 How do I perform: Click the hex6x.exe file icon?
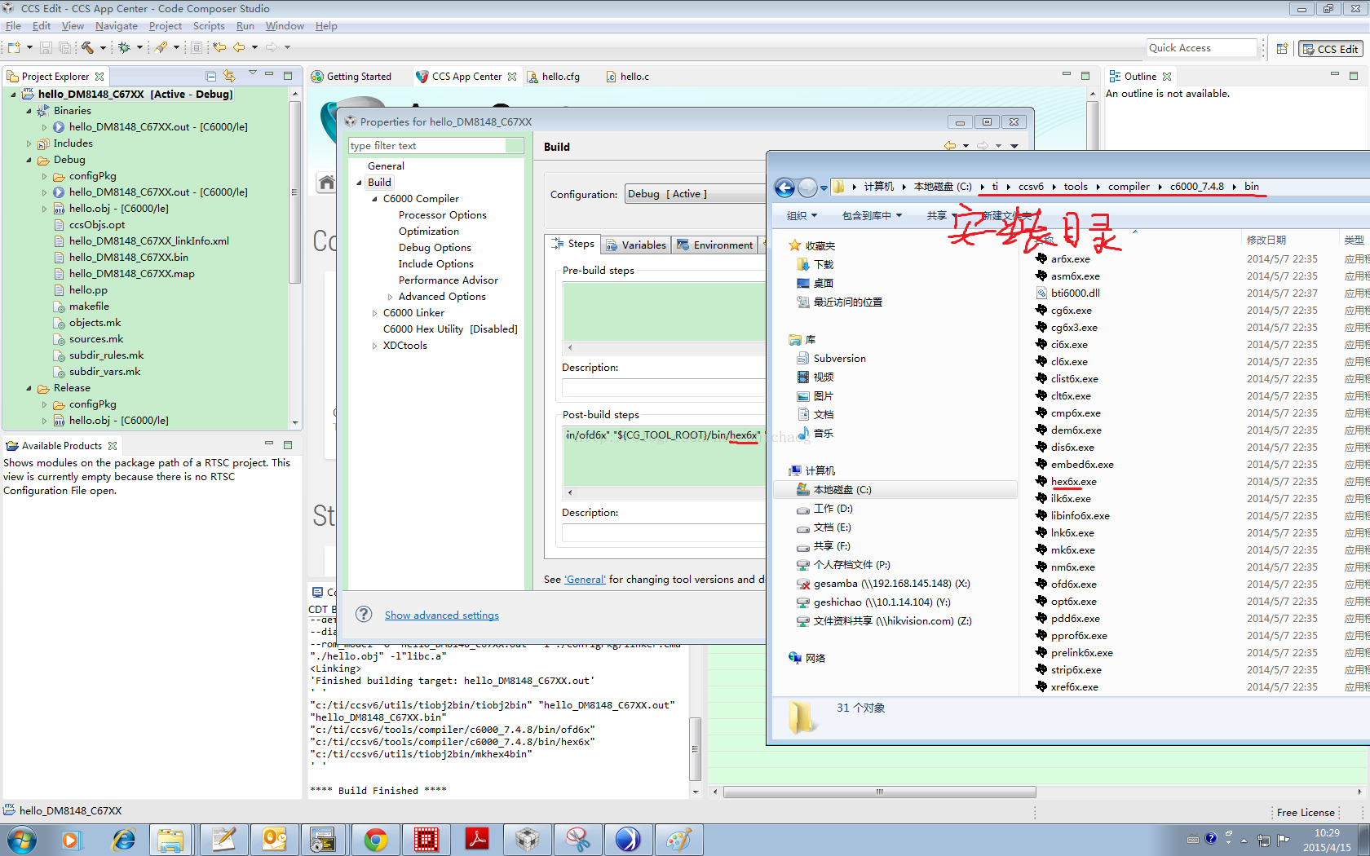click(1041, 481)
